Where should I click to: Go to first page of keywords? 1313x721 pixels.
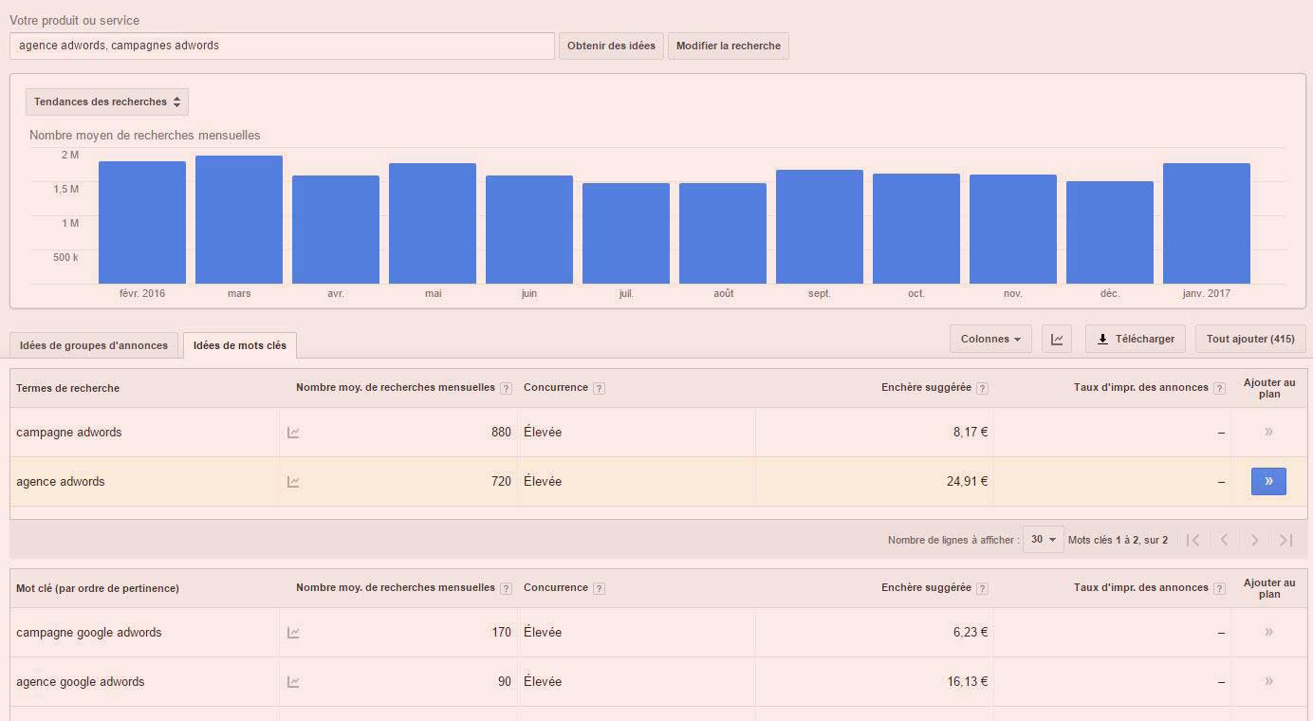pos(1193,540)
